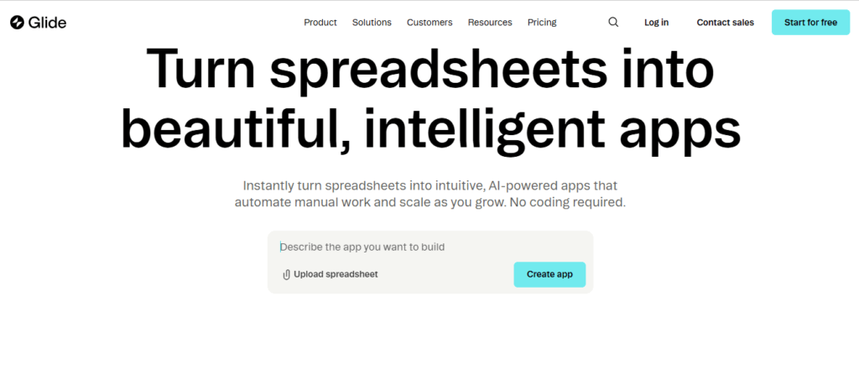The width and height of the screenshot is (859, 390).
Task: Click the paperclip attachment icon
Action: pyautogui.click(x=286, y=274)
